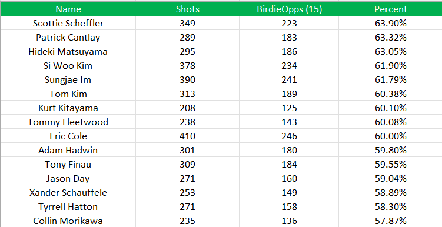This screenshot has height=227, width=442.
Task: Select the Name column header
Action: [68, 9]
